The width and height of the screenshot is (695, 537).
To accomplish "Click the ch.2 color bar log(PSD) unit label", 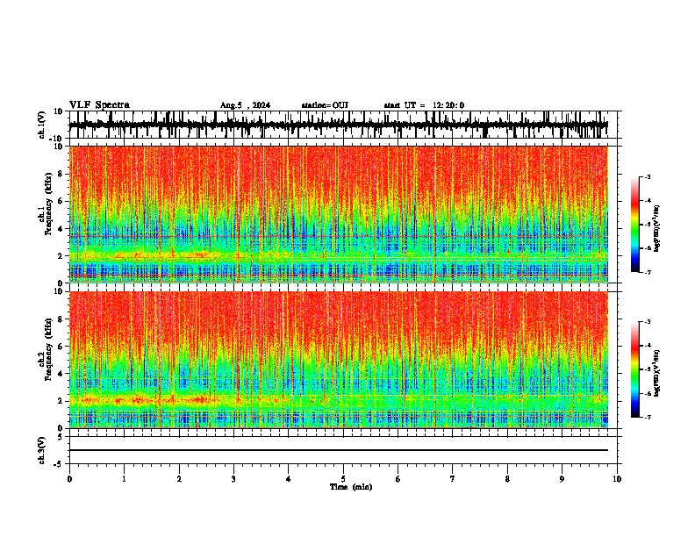I will (x=657, y=373).
